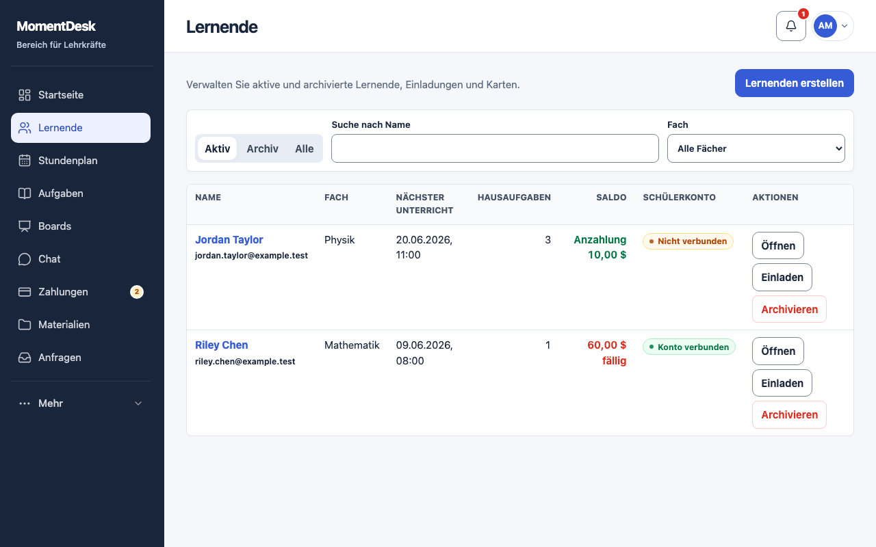Open Chat from the sidebar menu
876x547 pixels.
pos(81,259)
